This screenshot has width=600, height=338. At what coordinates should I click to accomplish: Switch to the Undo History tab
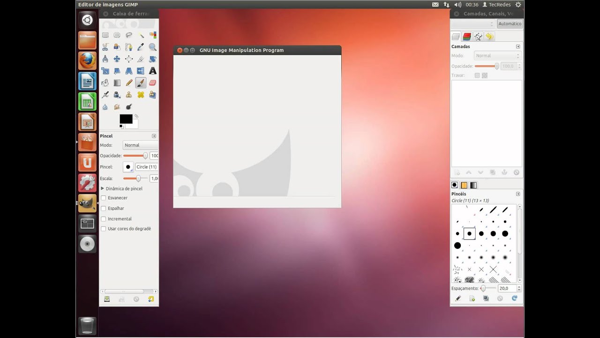(x=489, y=37)
